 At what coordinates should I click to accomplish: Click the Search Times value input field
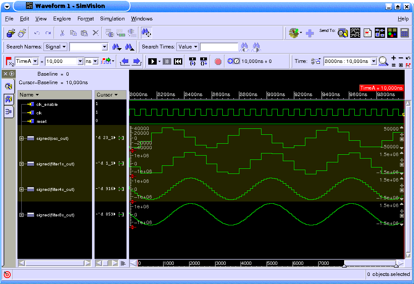[x=219, y=47]
